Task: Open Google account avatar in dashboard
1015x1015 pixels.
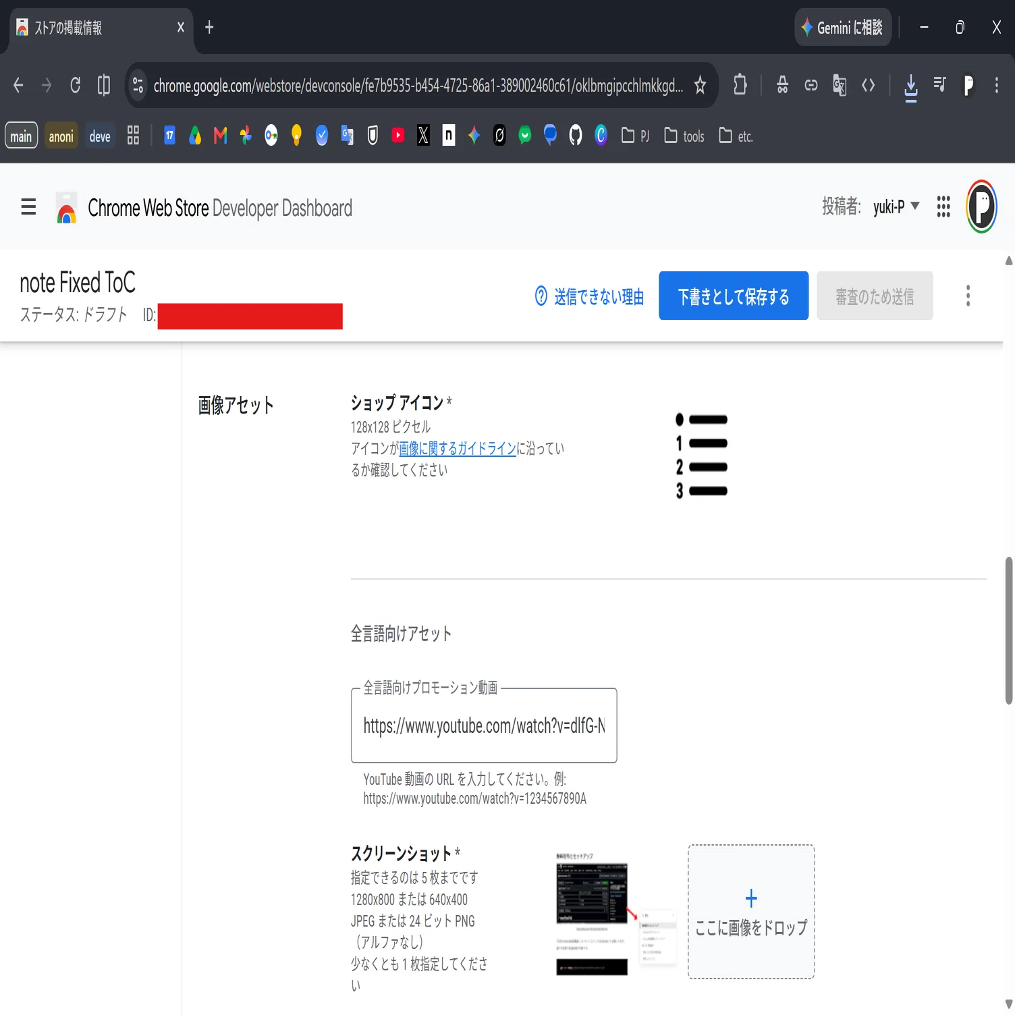Action: (982, 207)
